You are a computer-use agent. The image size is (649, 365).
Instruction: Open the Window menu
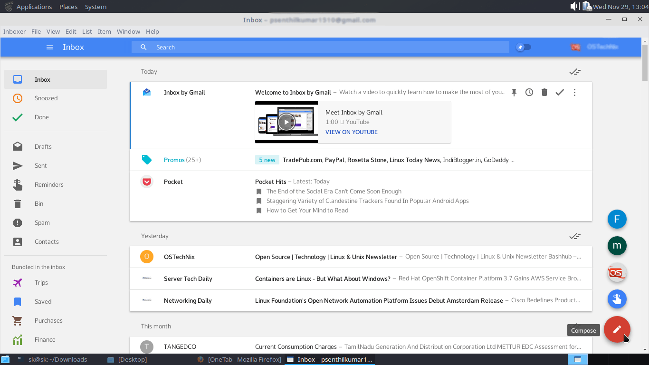click(128, 31)
